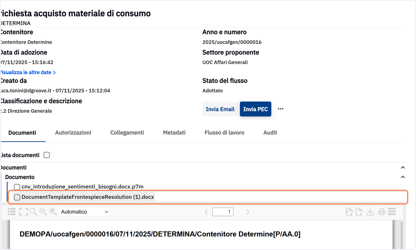Select file name DocumentTemplateFrontespieceResolution (1).docx
This screenshot has height=250, width=416.
88,197
